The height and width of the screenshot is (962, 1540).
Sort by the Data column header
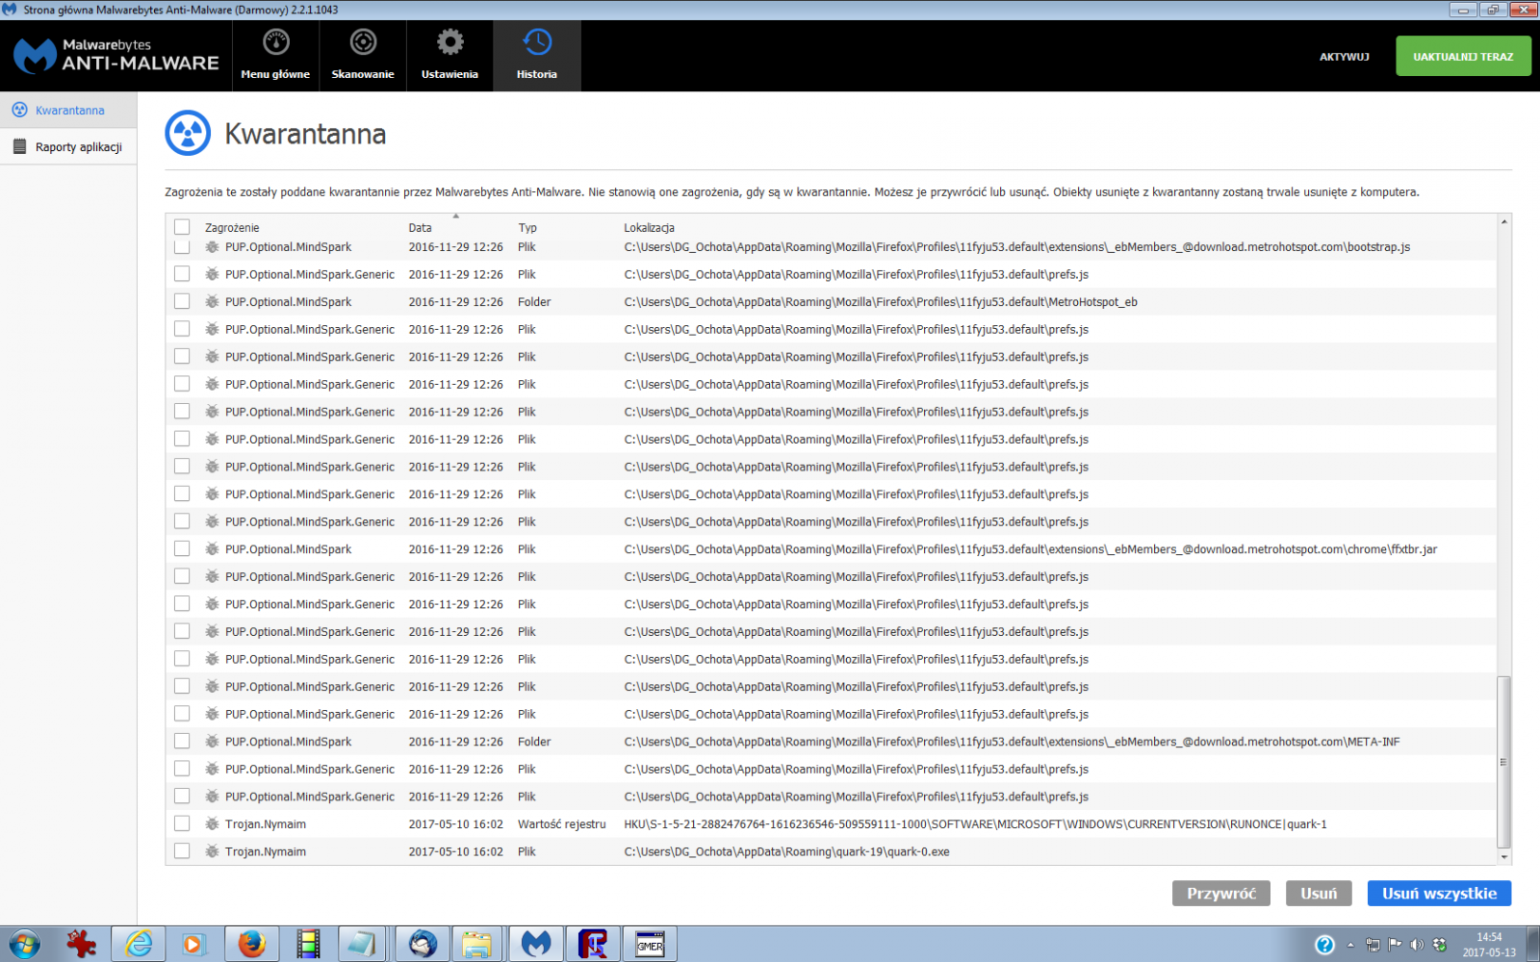coord(420,228)
